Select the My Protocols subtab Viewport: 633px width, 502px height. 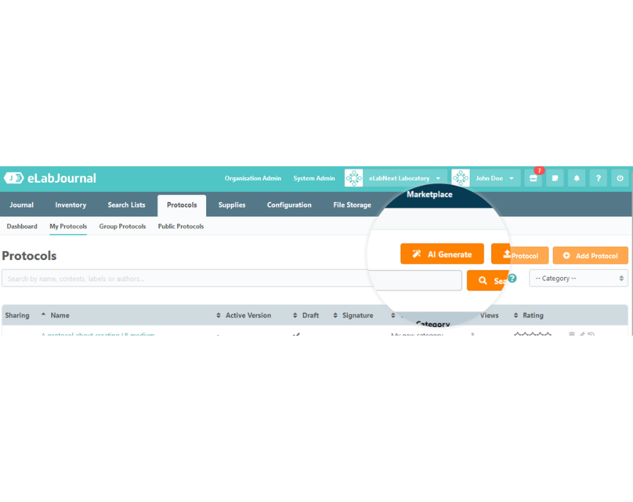click(x=68, y=226)
